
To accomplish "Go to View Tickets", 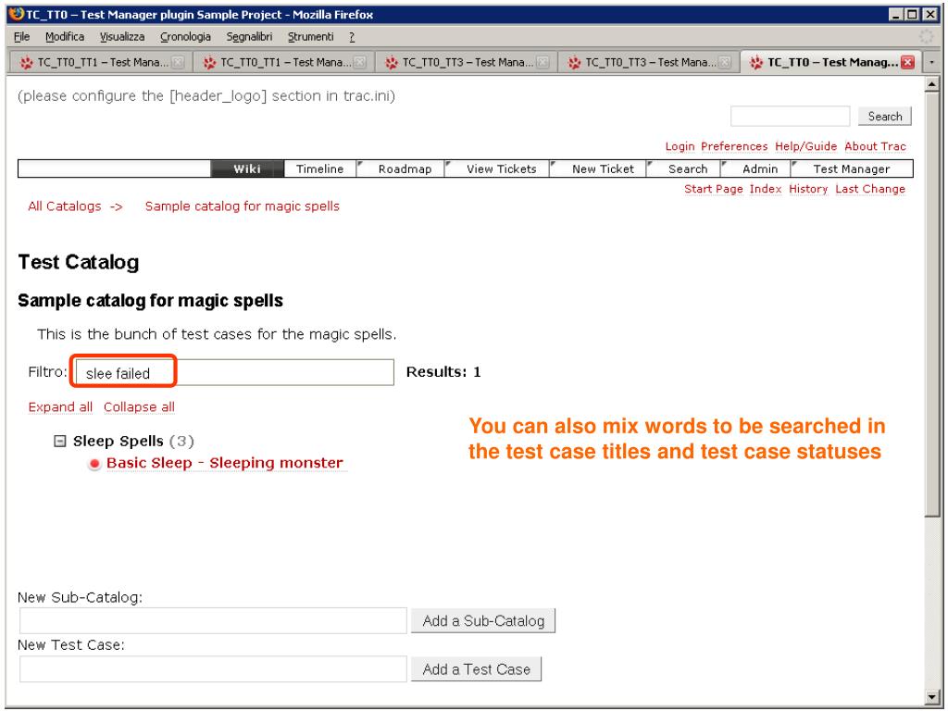I will tap(501, 168).
